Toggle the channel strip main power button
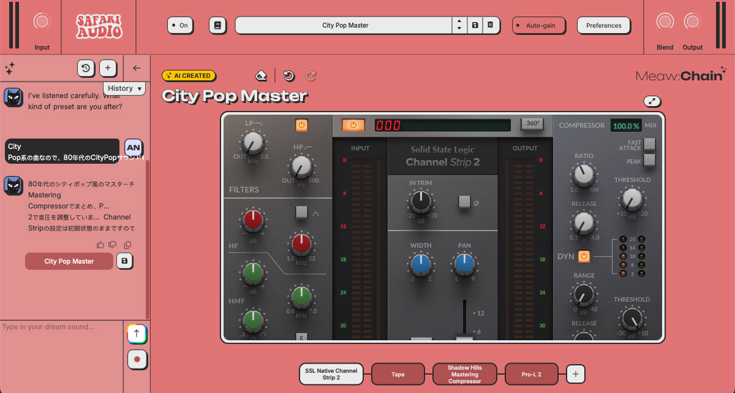This screenshot has height=393, width=735. [353, 124]
